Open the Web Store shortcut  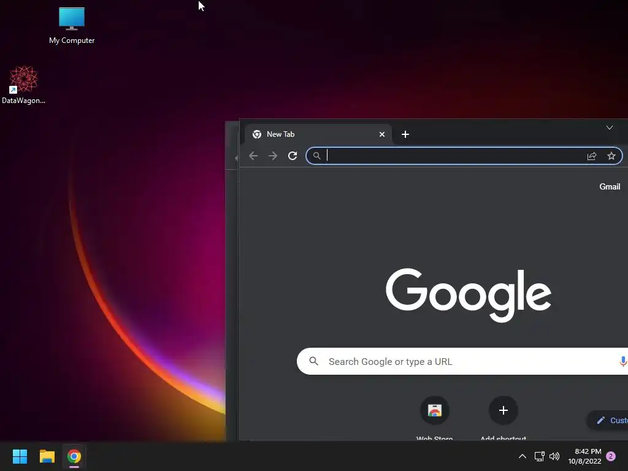click(x=435, y=418)
